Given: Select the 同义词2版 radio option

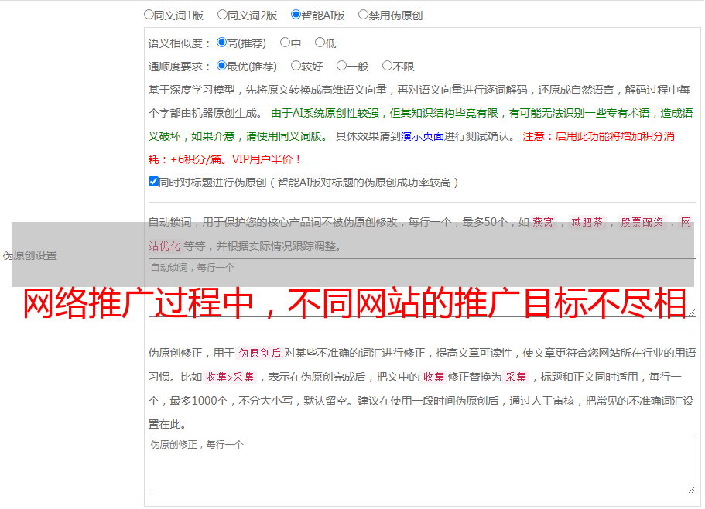Looking at the screenshot, I should point(222,15).
